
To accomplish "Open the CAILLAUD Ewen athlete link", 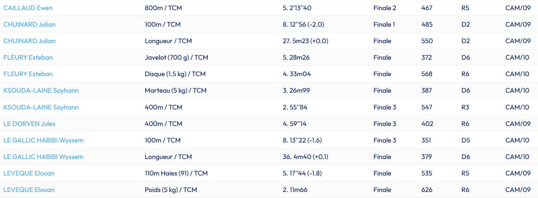I will 28,8.
